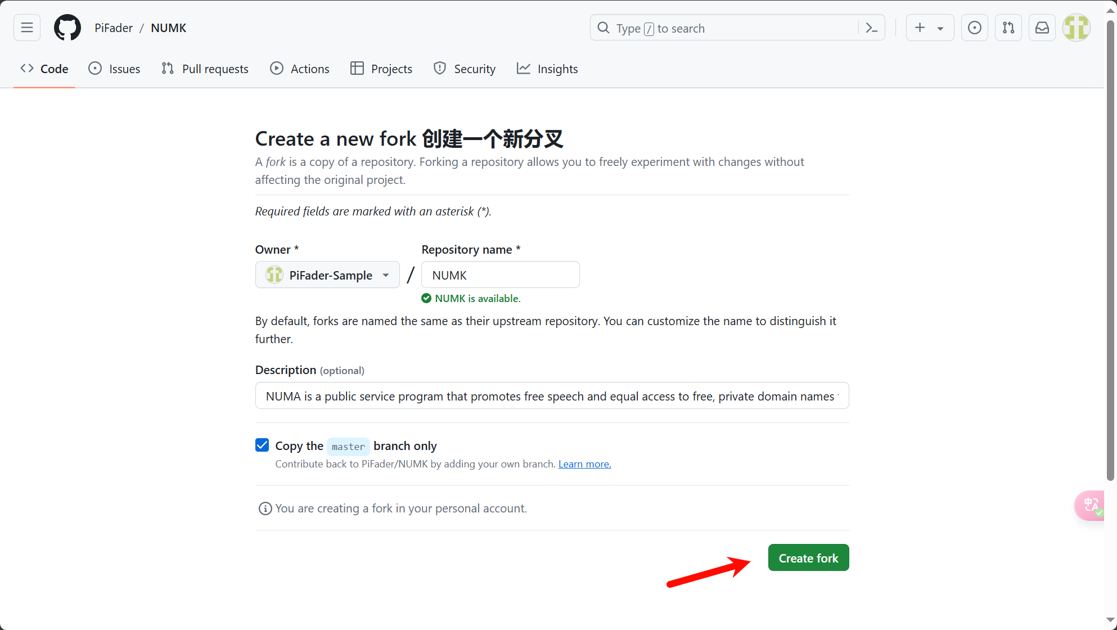Click the Create fork button
Screen dimensions: 1117x630
pyautogui.click(x=808, y=557)
